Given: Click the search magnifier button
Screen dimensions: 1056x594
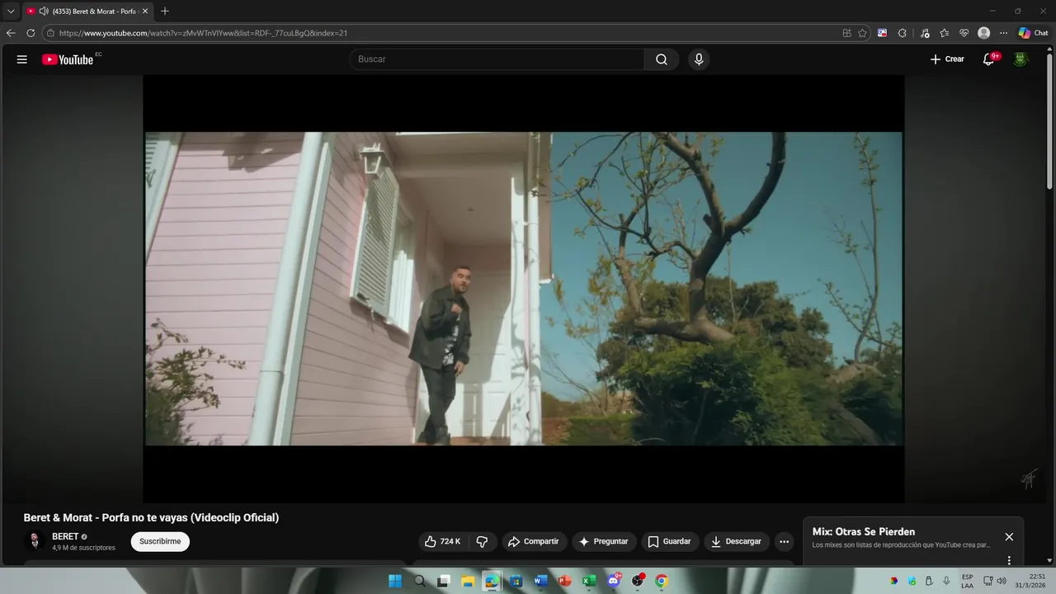Looking at the screenshot, I should click(x=662, y=59).
